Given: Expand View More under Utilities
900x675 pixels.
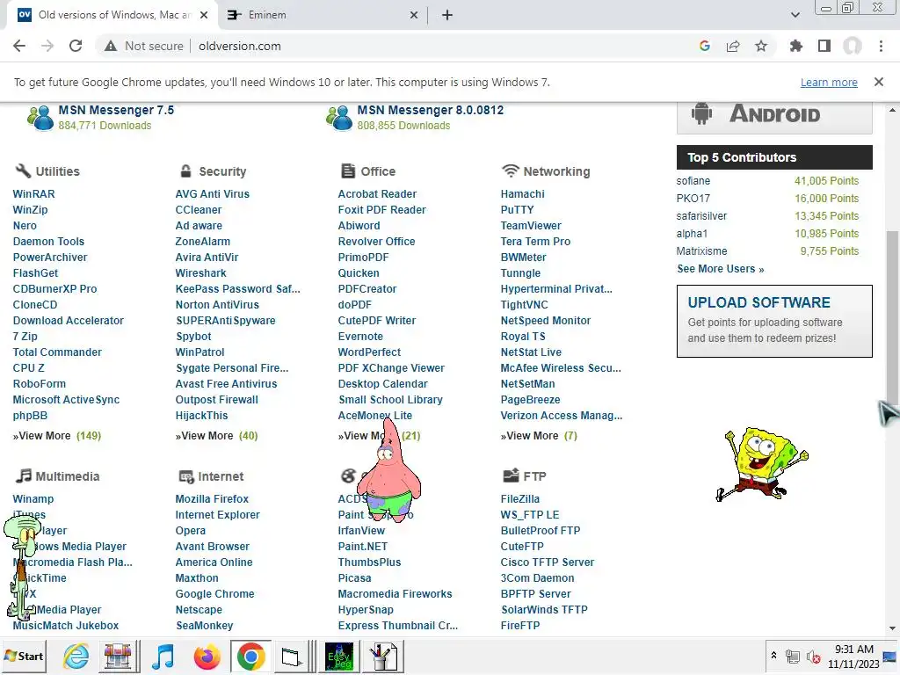Looking at the screenshot, I should click(57, 436).
